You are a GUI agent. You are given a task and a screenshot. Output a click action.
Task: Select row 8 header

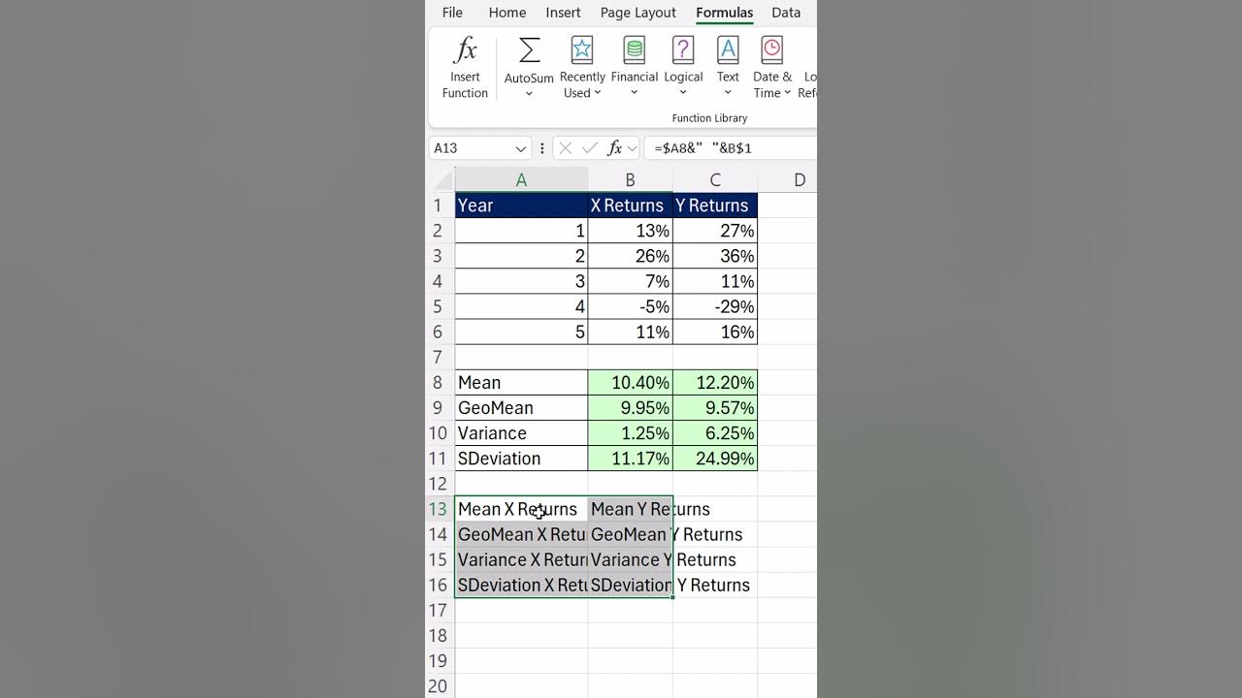[440, 382]
